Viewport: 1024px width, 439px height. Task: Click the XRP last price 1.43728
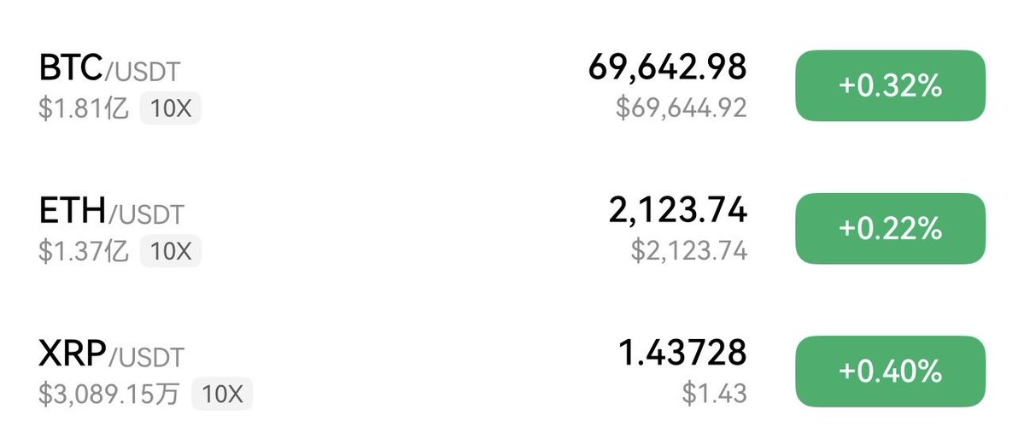pos(682,352)
